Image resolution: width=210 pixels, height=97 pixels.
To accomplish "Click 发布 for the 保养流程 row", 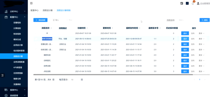I will coord(193,66).
